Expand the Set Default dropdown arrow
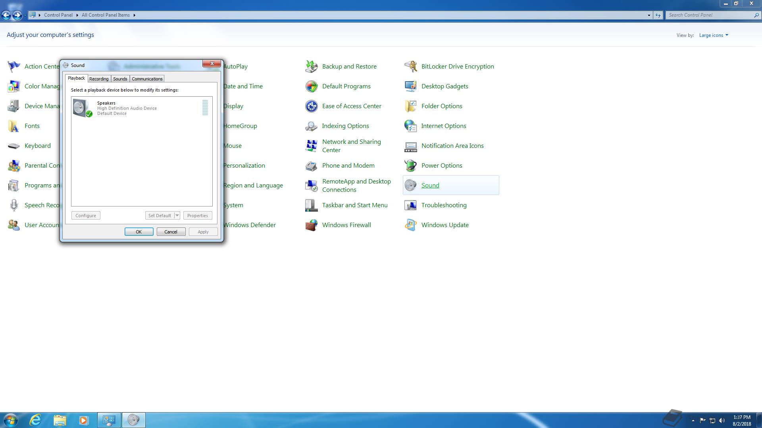Screen dimensions: 762x428 click(x=177, y=216)
